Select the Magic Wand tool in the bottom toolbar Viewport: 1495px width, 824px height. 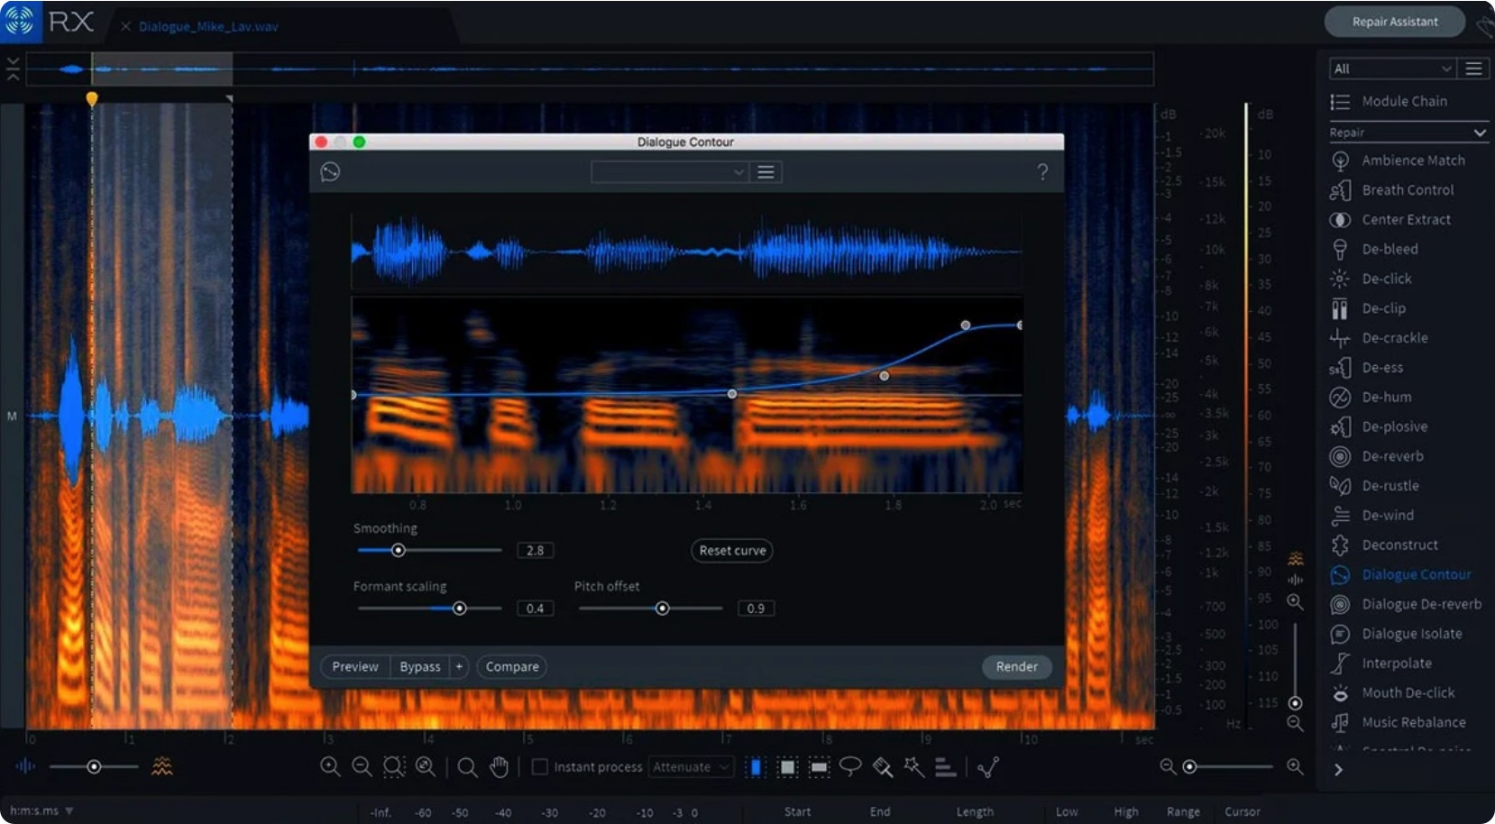(x=913, y=766)
